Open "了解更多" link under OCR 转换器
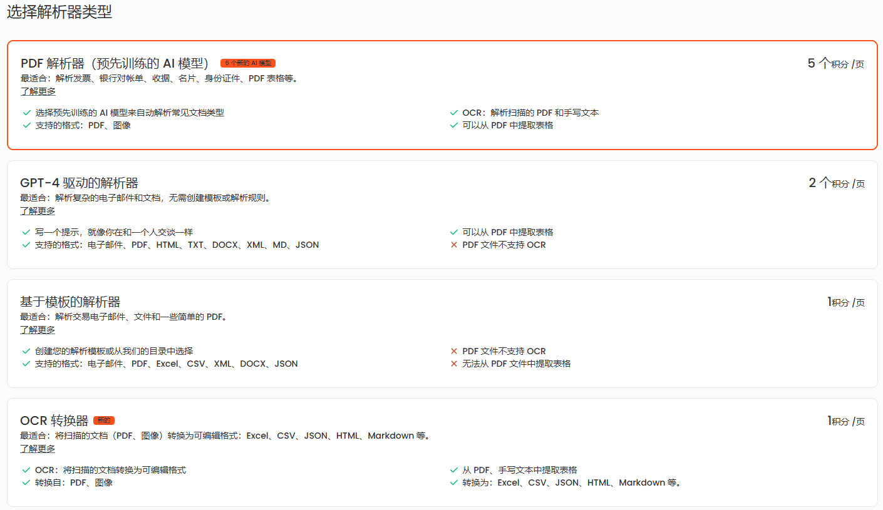Screen dimensions: 883x510 click(38, 449)
